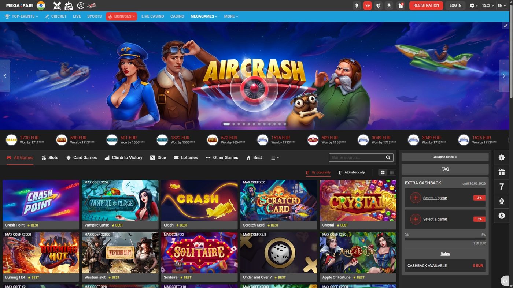
Task: Open the Bitcoin payments icon
Action: (357, 5)
